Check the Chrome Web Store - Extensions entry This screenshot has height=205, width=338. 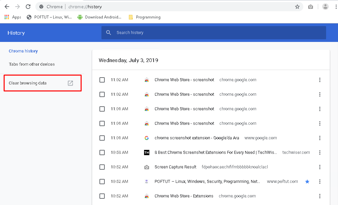[102, 196]
